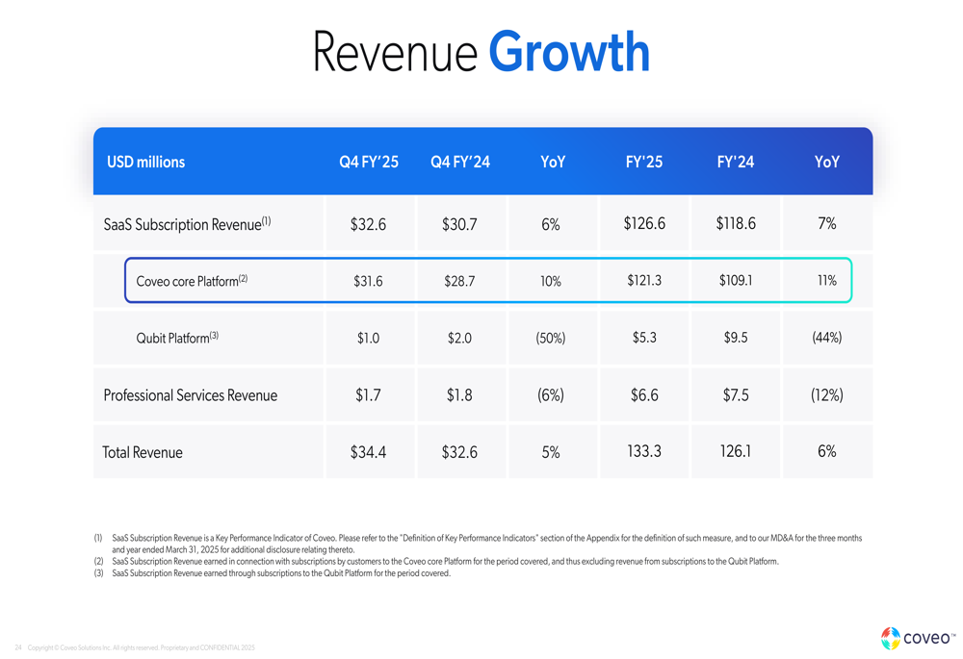The width and height of the screenshot is (963, 659).
Task: Select the "Revenue Growth" slide title
Action: pyautogui.click(x=481, y=52)
